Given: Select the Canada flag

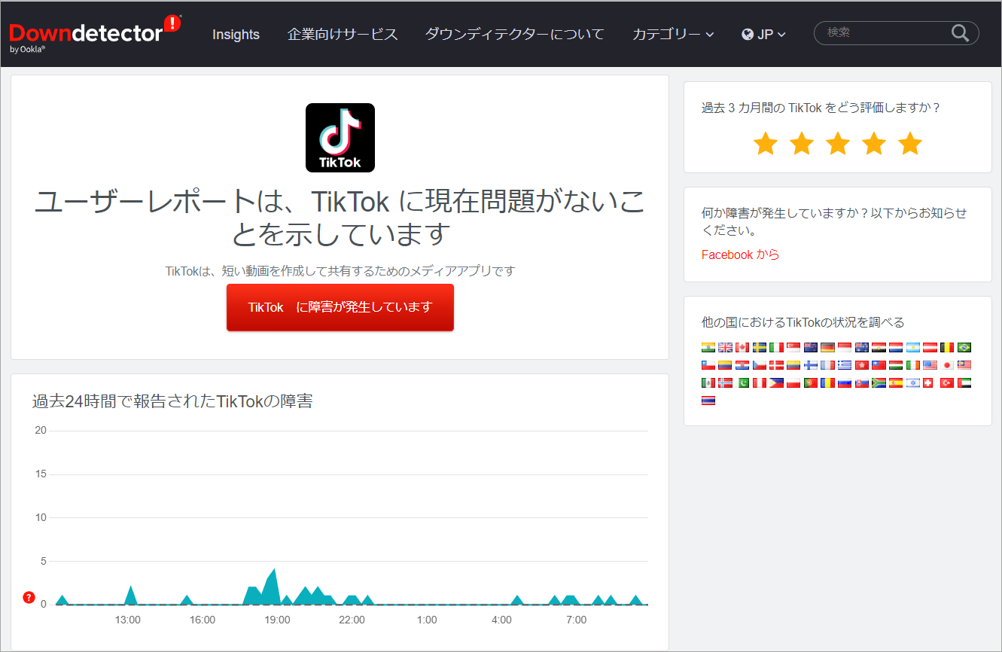Looking at the screenshot, I should [742, 347].
